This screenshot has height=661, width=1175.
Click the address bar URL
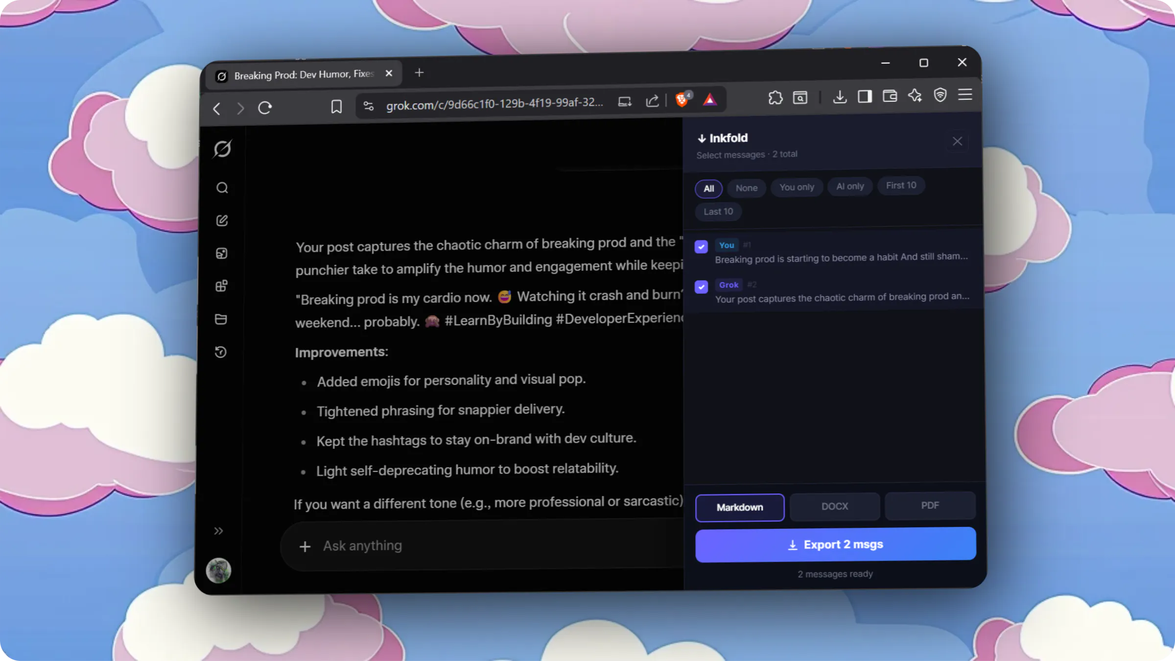494,103
